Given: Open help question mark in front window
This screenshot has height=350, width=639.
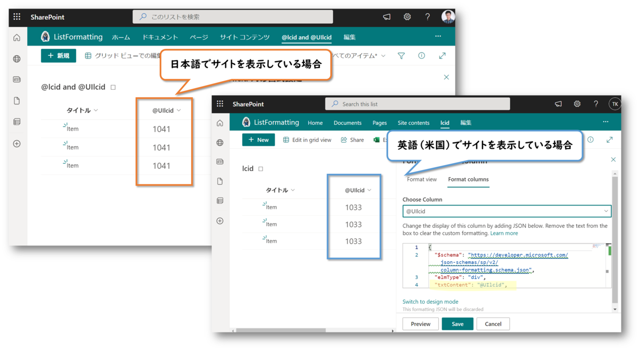Looking at the screenshot, I should coord(596,104).
